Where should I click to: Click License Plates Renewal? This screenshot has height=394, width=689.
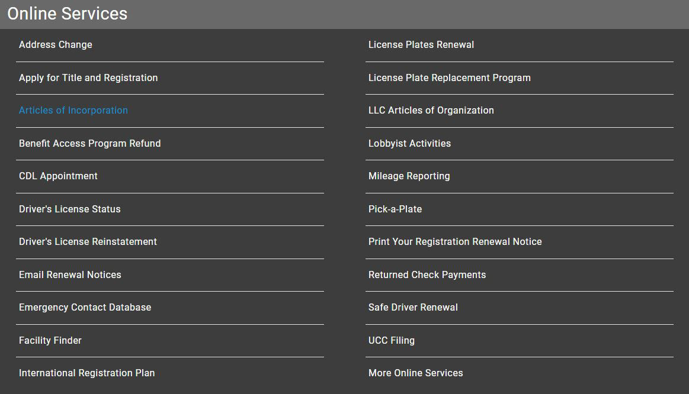pos(421,45)
